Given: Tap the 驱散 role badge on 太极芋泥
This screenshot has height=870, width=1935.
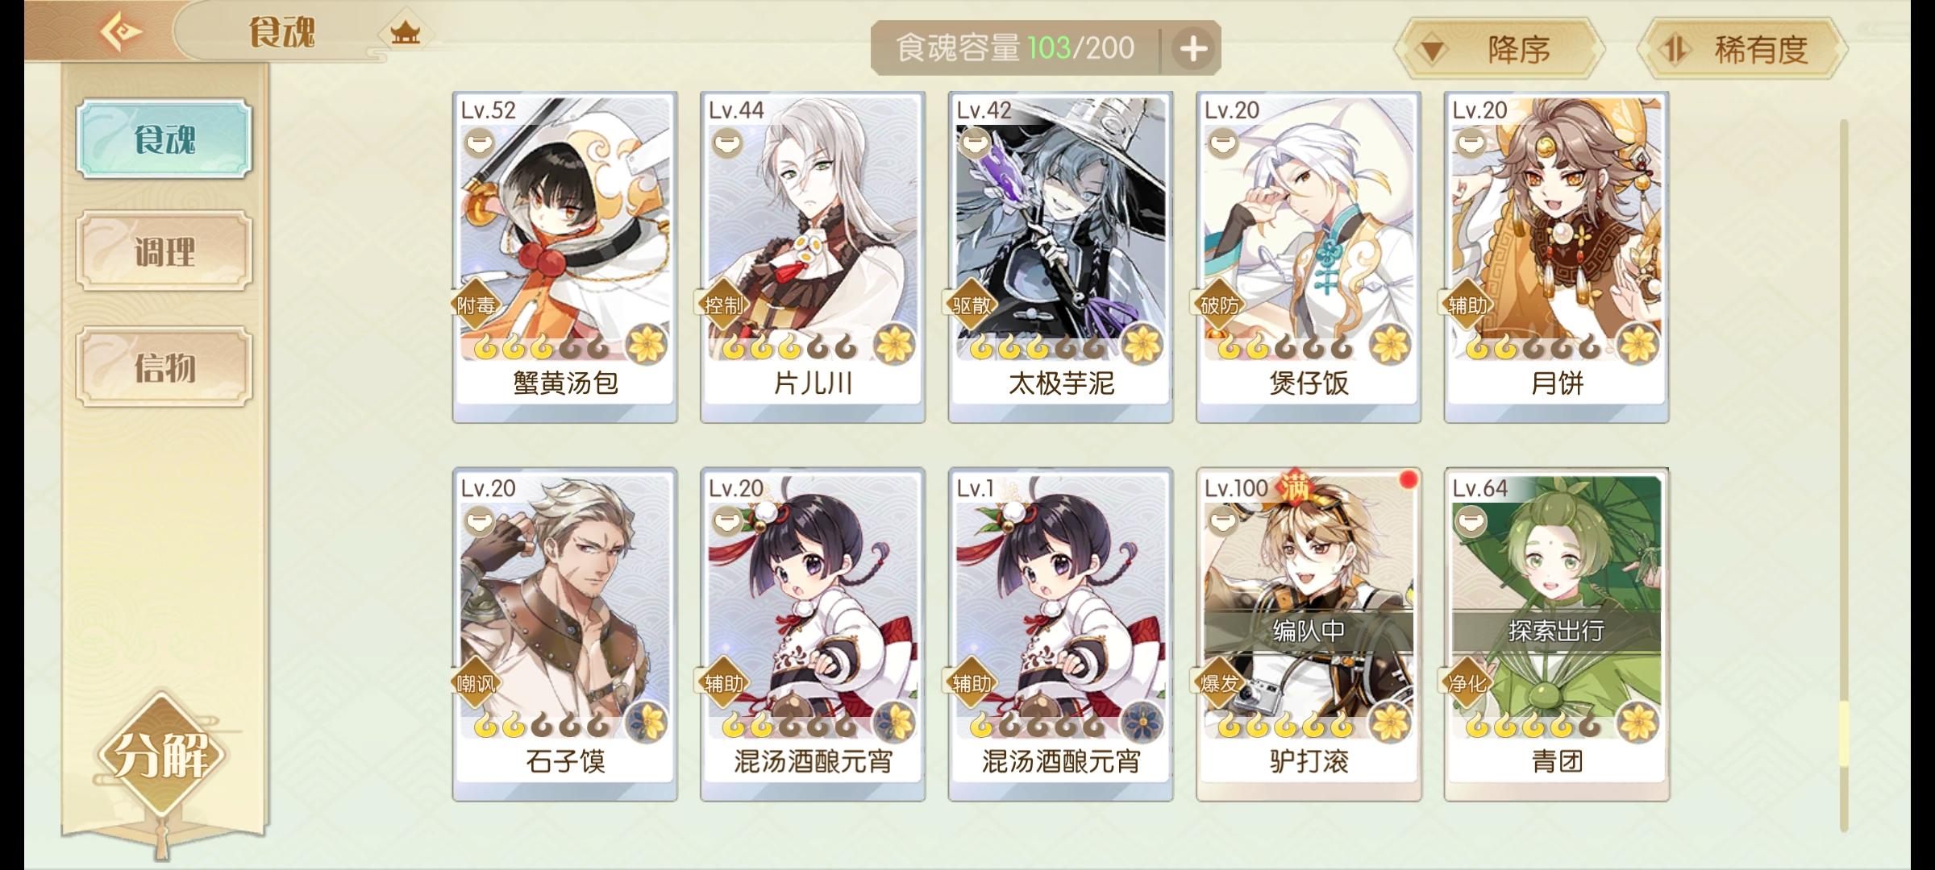Looking at the screenshot, I should coord(972,305).
